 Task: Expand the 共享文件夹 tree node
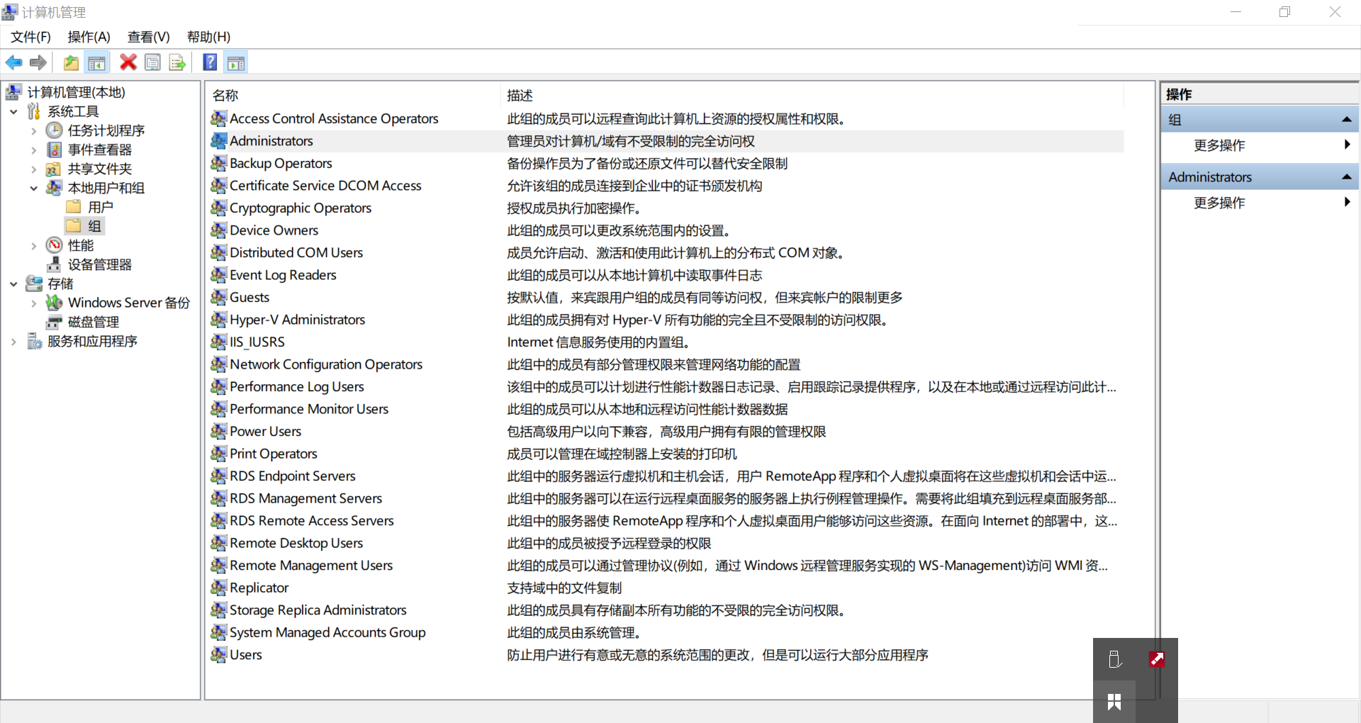coord(33,169)
